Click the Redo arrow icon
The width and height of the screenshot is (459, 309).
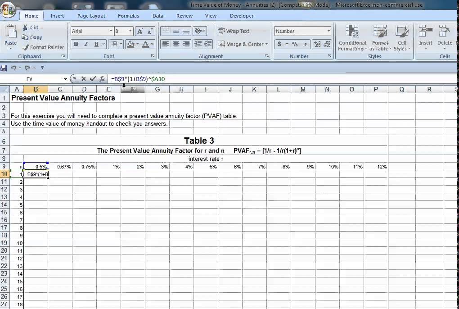coord(27,68)
